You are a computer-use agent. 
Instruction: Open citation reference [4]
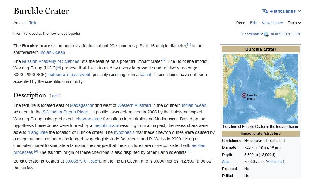pos(36,151)
